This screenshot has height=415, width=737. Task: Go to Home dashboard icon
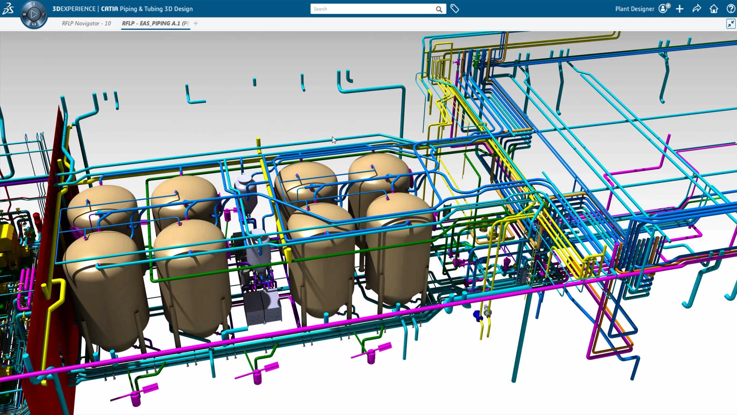(714, 9)
